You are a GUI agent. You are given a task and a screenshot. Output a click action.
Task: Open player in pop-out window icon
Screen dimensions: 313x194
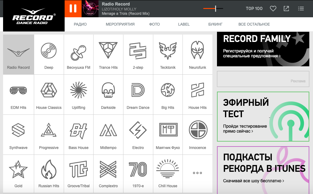point(286,9)
